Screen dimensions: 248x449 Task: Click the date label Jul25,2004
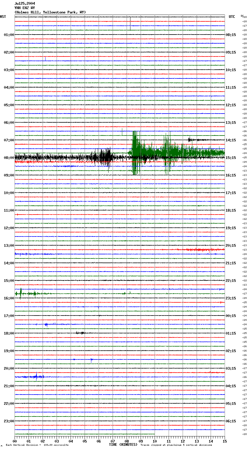[25, 4]
